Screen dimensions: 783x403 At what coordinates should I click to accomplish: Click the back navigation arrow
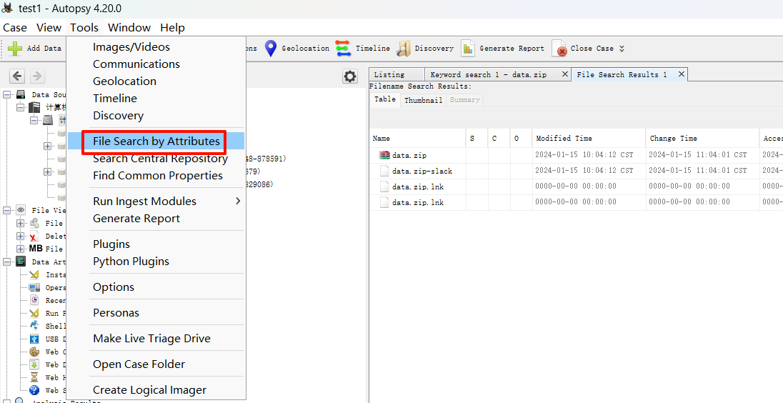click(x=17, y=76)
